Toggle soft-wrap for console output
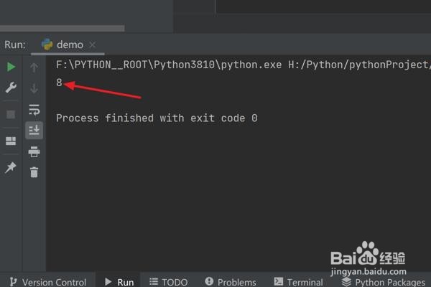The height and width of the screenshot is (287, 431). coord(34,110)
